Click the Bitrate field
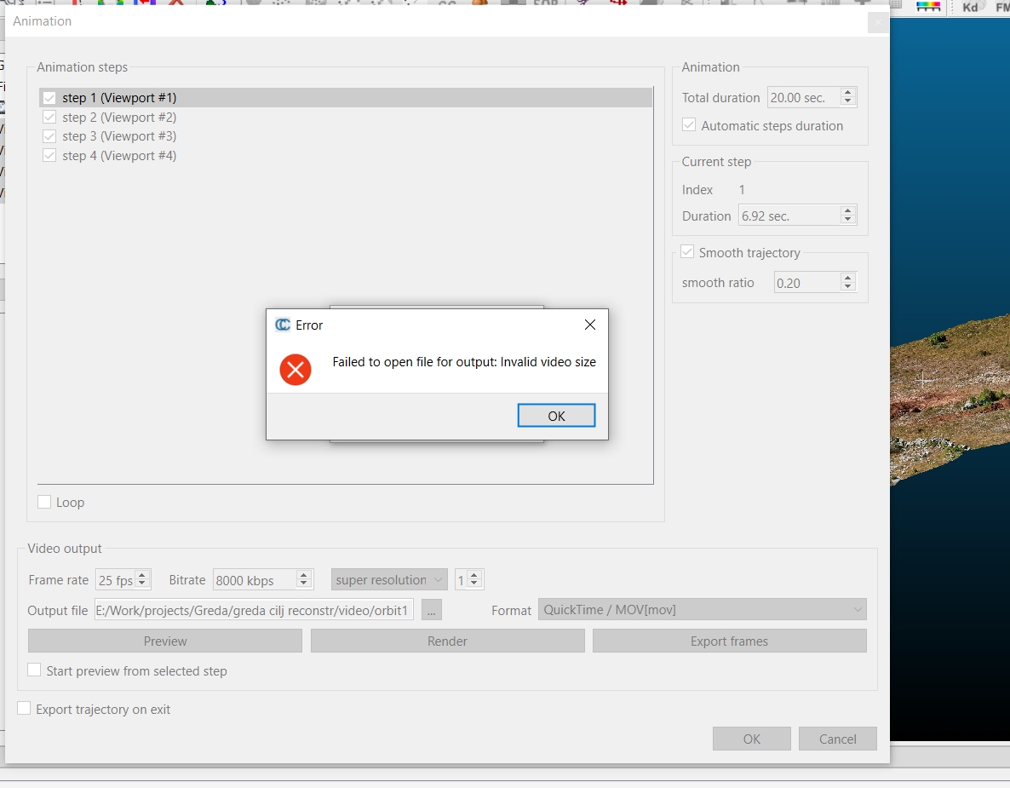1010x788 pixels. (255, 580)
